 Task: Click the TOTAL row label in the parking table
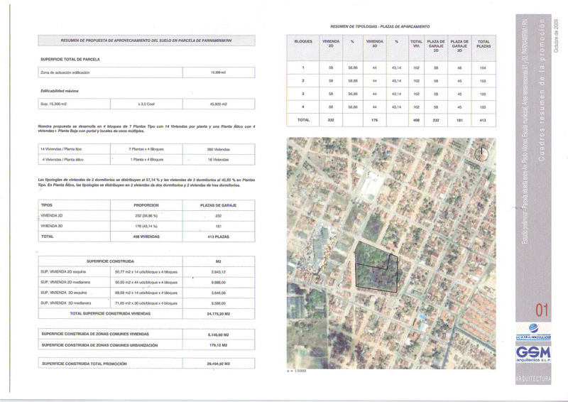[303, 120]
